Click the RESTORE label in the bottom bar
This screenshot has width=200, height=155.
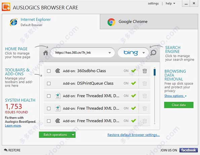click(x=14, y=150)
